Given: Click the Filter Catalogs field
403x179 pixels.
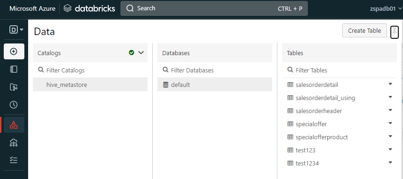Looking at the screenshot, I should pos(90,70).
